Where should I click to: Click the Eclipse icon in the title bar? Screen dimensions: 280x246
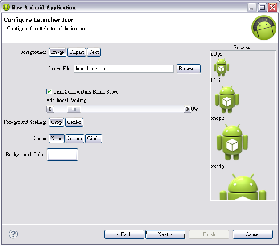pyautogui.click(x=6, y=7)
